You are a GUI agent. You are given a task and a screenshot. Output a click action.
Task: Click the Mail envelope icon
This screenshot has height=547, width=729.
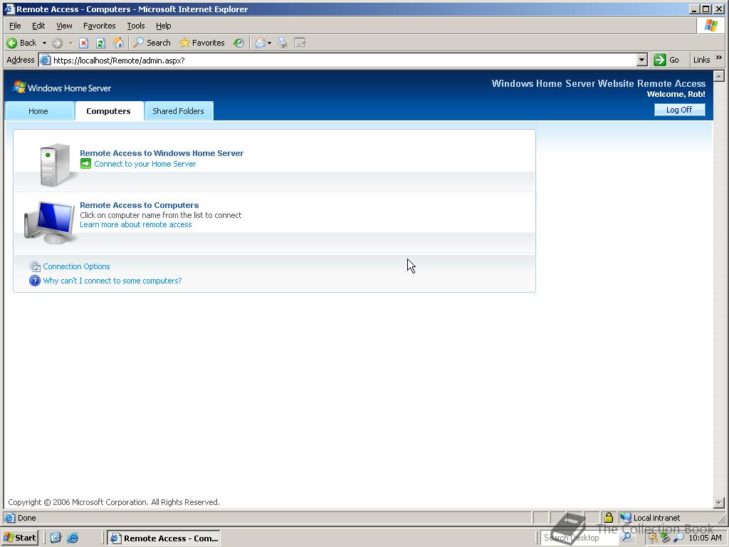pyautogui.click(x=261, y=43)
